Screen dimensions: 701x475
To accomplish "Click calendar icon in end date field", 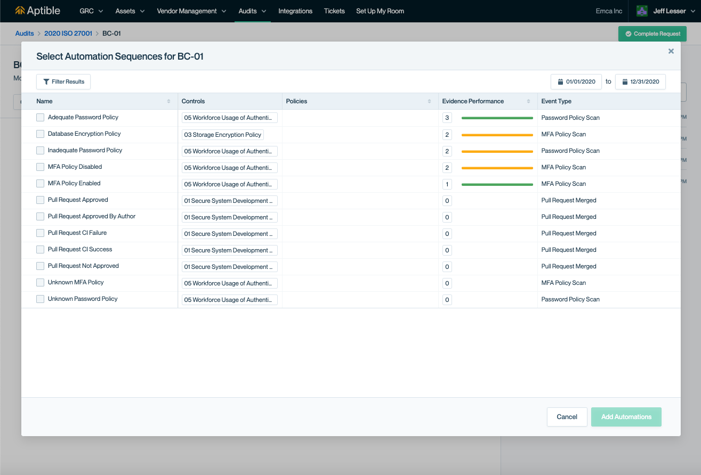I will pyautogui.click(x=625, y=82).
